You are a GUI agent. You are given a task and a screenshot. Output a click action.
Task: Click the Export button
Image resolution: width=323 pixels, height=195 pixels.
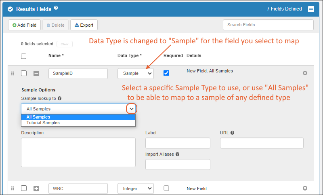84,25
